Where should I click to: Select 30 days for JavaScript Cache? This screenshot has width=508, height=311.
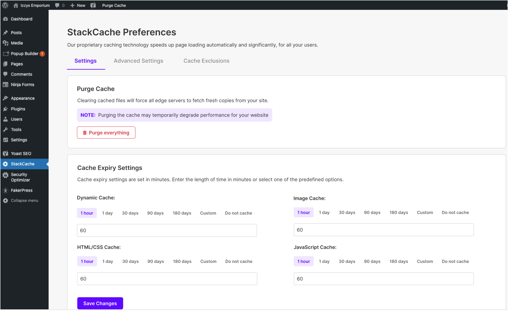pyautogui.click(x=347, y=261)
